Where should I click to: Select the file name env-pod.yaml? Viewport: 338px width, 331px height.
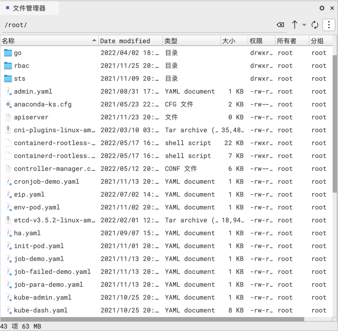click(37, 207)
